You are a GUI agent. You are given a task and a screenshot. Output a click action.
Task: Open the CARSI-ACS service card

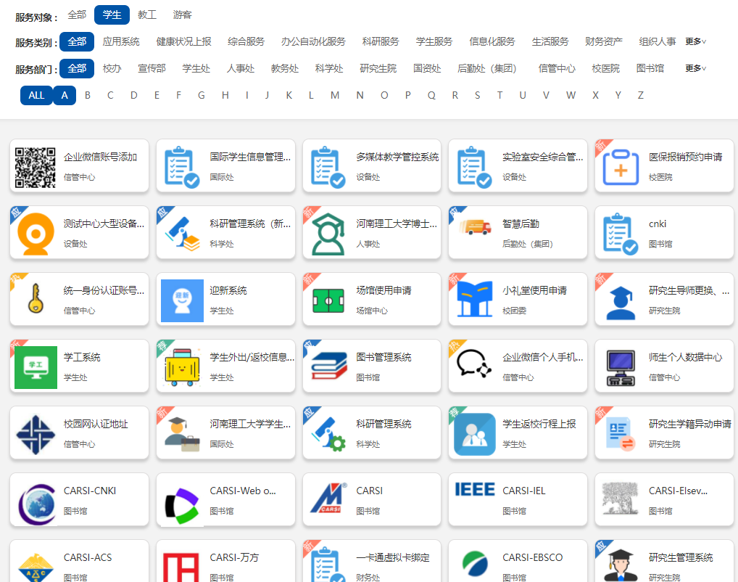click(79, 561)
